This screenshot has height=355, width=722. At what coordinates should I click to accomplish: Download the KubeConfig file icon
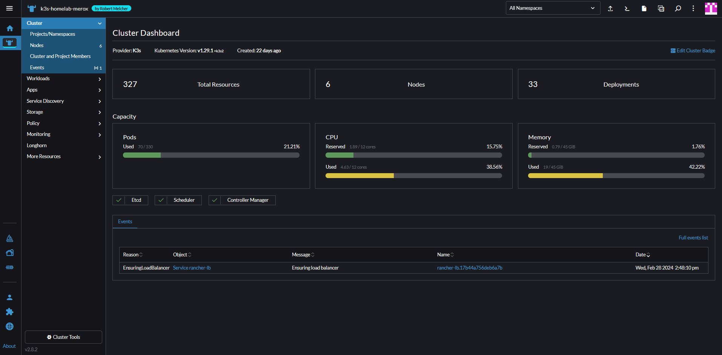pyautogui.click(x=644, y=8)
